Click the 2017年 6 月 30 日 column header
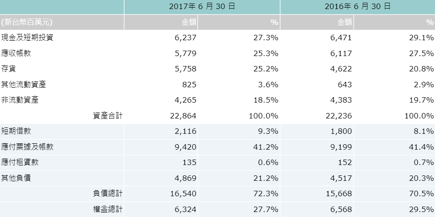The width and height of the screenshot is (435, 217). click(x=202, y=7)
